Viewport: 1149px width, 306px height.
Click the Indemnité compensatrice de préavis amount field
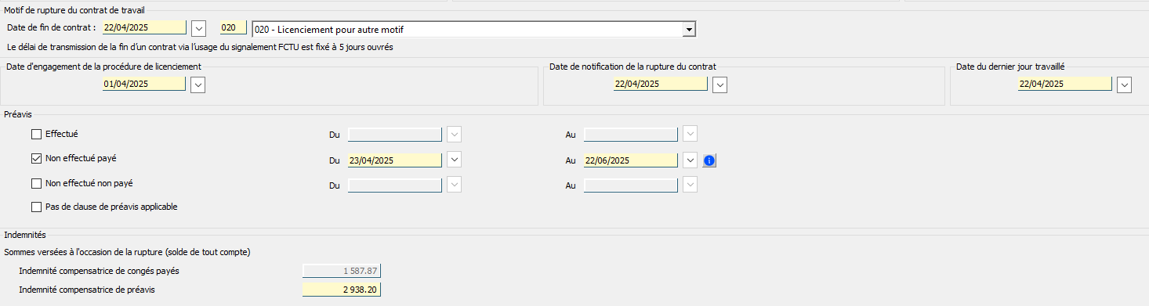click(343, 290)
